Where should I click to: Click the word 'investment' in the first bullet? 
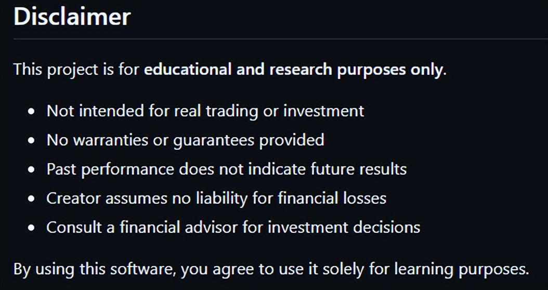pyautogui.click(x=323, y=111)
